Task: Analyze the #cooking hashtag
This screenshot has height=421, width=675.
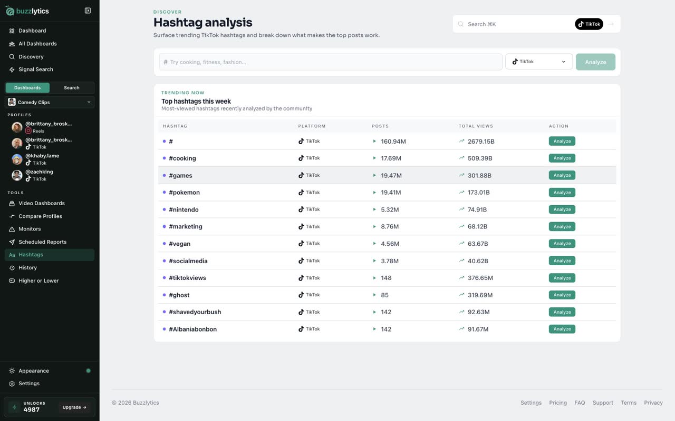Action: (562, 158)
